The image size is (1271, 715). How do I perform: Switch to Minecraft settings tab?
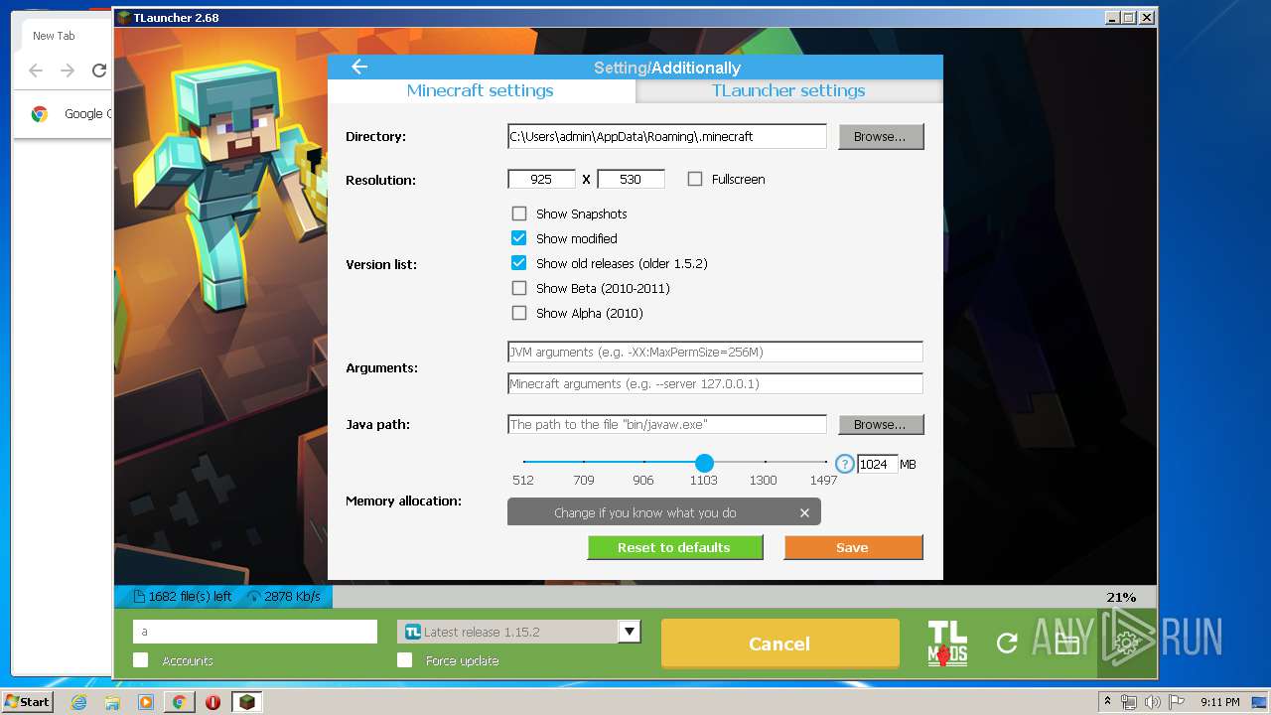(481, 90)
